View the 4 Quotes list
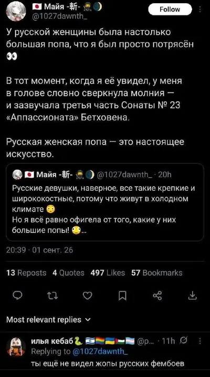This screenshot has width=210, height=377. tap(68, 273)
